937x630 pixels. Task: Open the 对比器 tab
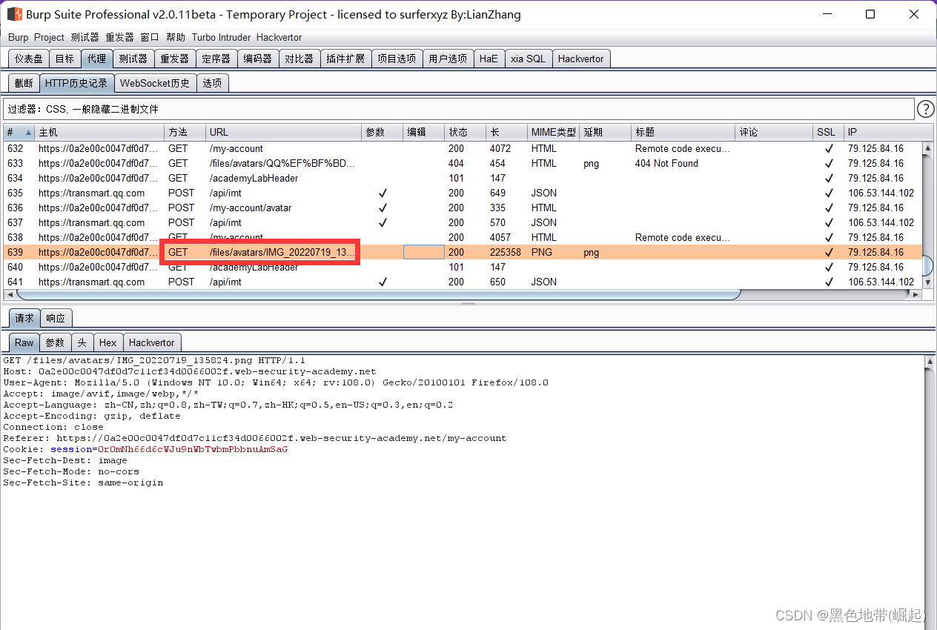(x=299, y=59)
